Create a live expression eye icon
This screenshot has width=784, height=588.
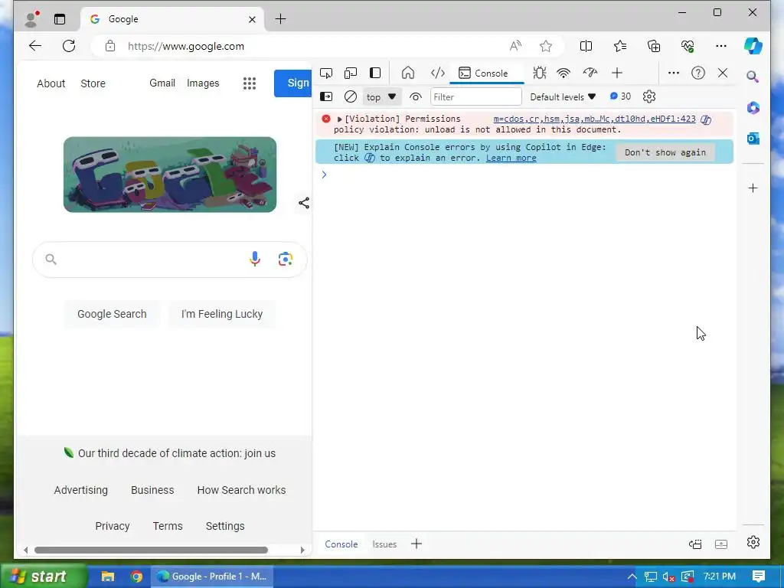tap(416, 96)
